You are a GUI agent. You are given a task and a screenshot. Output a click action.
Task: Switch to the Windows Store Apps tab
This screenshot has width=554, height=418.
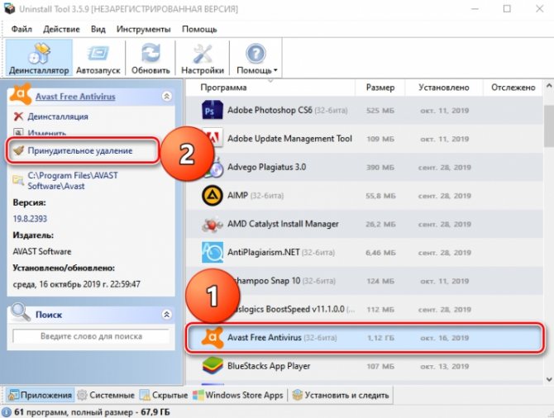point(238,395)
